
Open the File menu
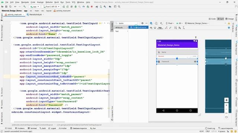coord(7,2)
